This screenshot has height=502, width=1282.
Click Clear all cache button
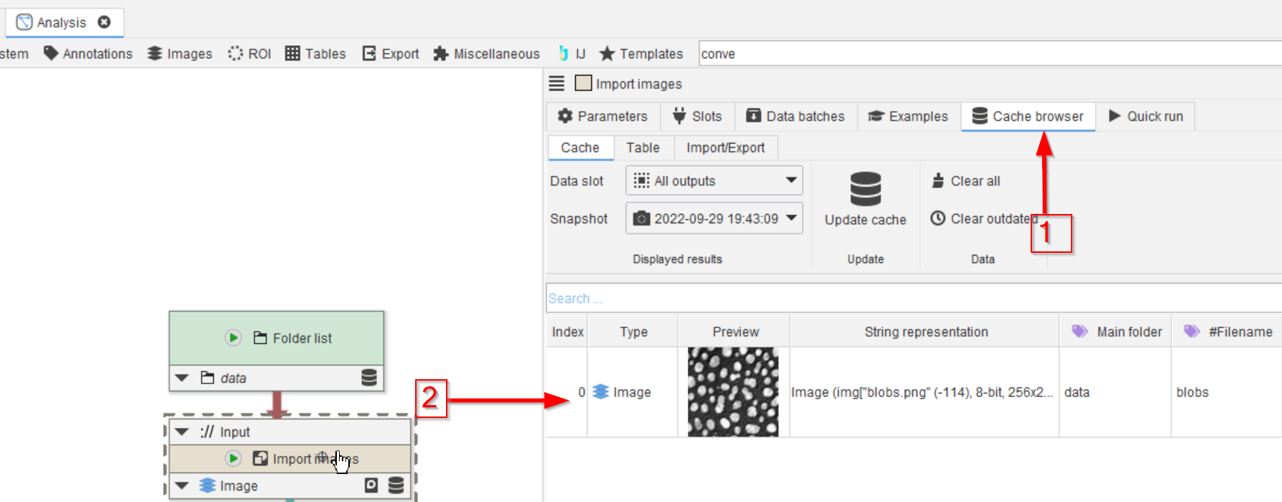(x=966, y=181)
